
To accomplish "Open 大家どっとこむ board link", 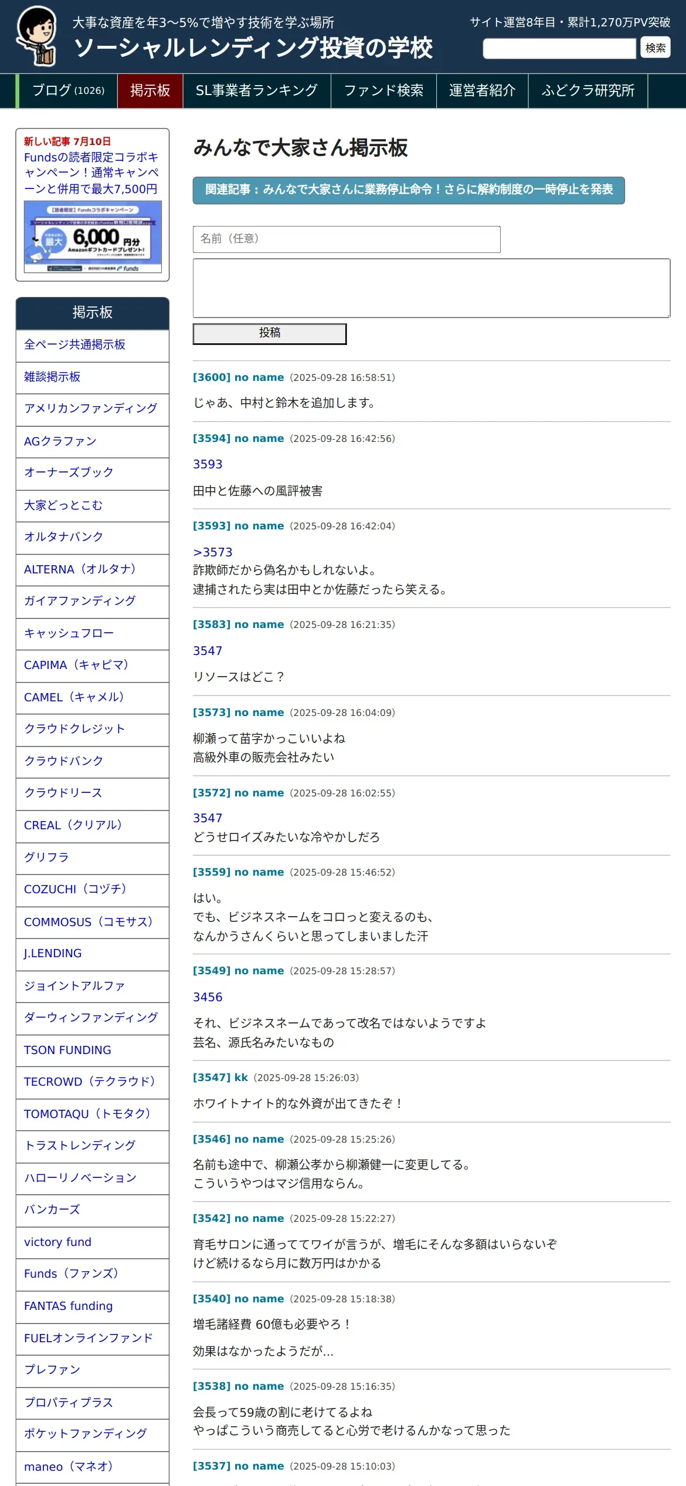I will click(x=93, y=505).
